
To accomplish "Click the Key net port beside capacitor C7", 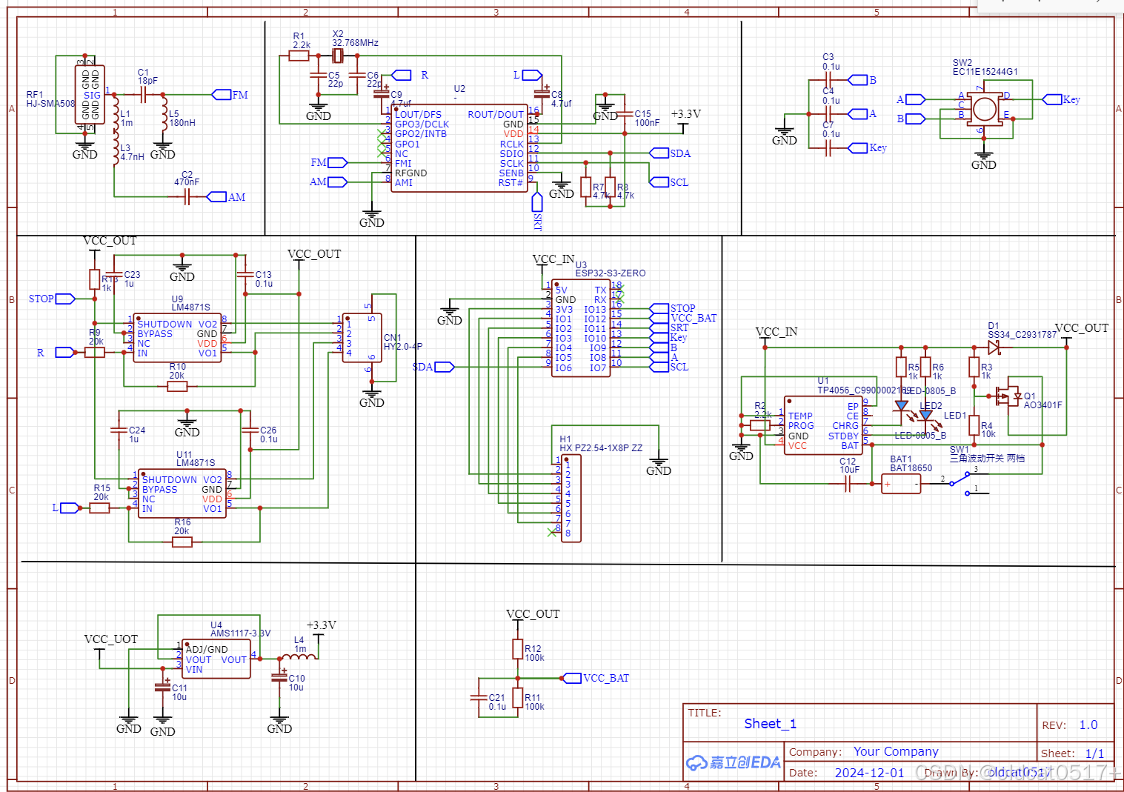I will (x=858, y=148).
